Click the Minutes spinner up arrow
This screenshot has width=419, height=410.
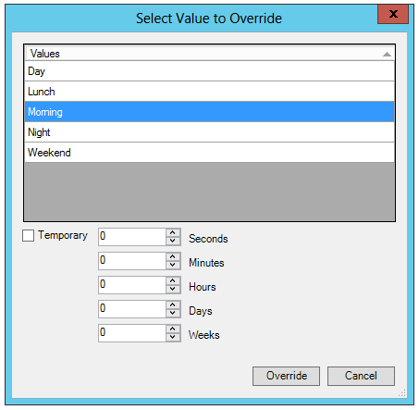click(x=173, y=257)
